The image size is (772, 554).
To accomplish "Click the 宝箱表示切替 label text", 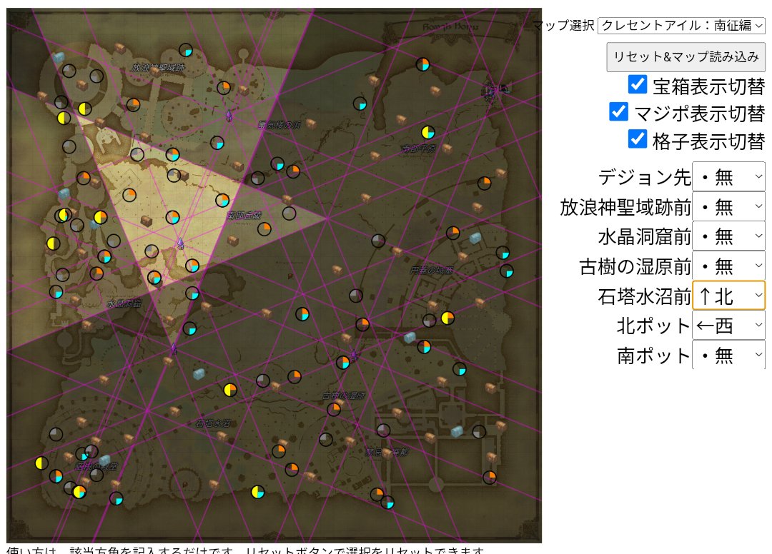I will coord(708,86).
